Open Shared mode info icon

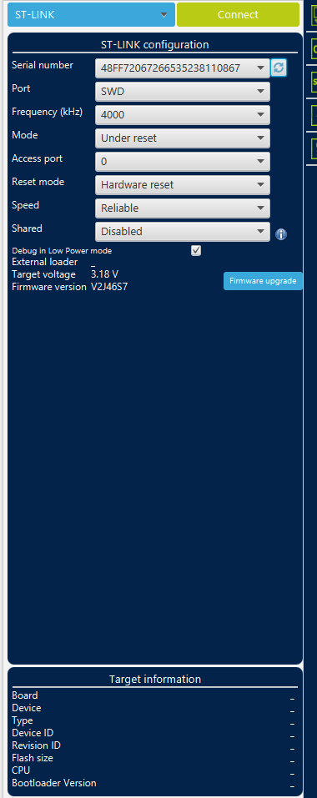(281, 234)
